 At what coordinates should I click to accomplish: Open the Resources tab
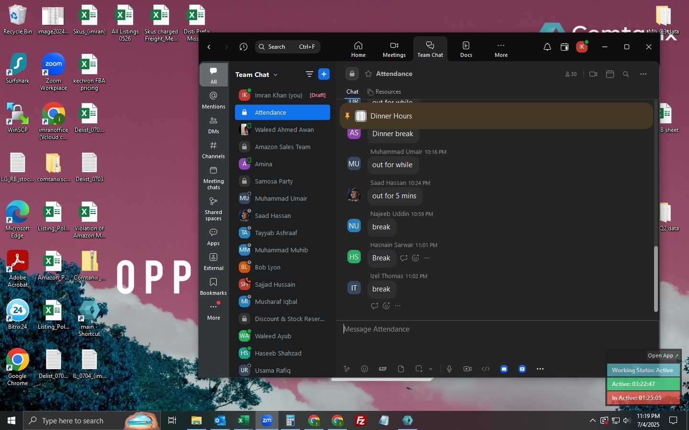tap(384, 92)
